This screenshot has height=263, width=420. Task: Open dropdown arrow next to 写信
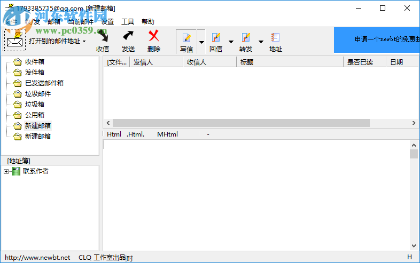201,42
